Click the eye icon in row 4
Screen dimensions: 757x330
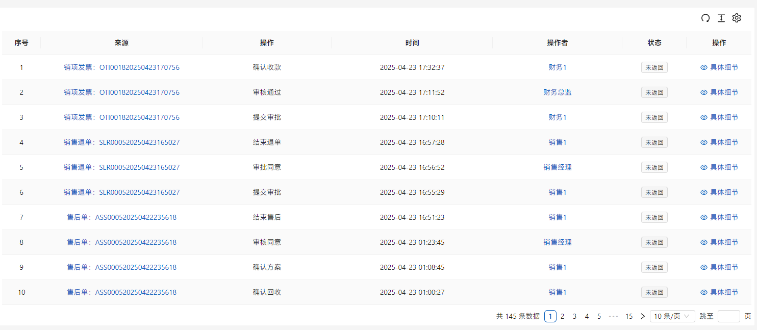[x=704, y=142]
